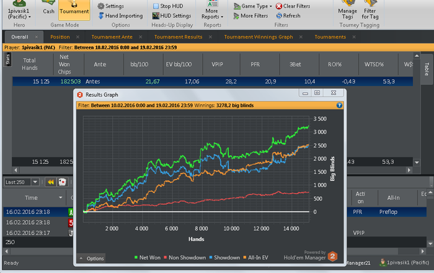Viewport: 434px width, 273px height.
Task: Open the Stats side panel tab
Action: point(7,59)
